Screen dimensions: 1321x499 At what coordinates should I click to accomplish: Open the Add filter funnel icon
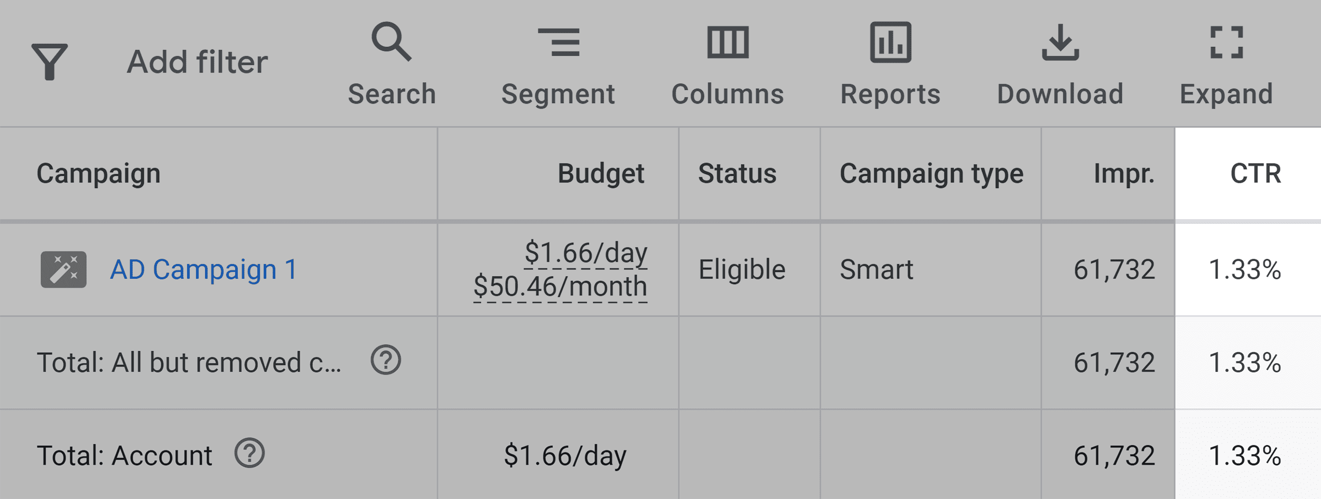click(x=50, y=61)
